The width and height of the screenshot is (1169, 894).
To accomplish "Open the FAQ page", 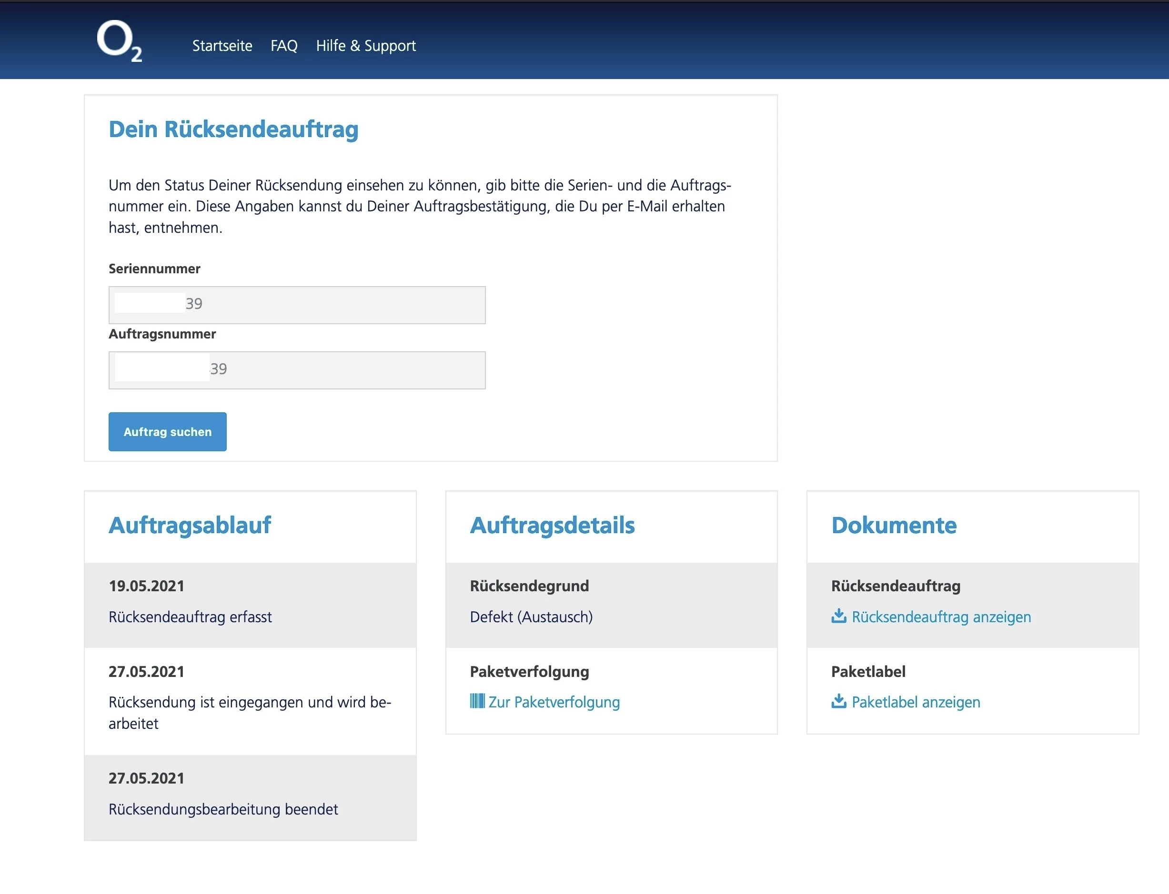I will pos(284,46).
